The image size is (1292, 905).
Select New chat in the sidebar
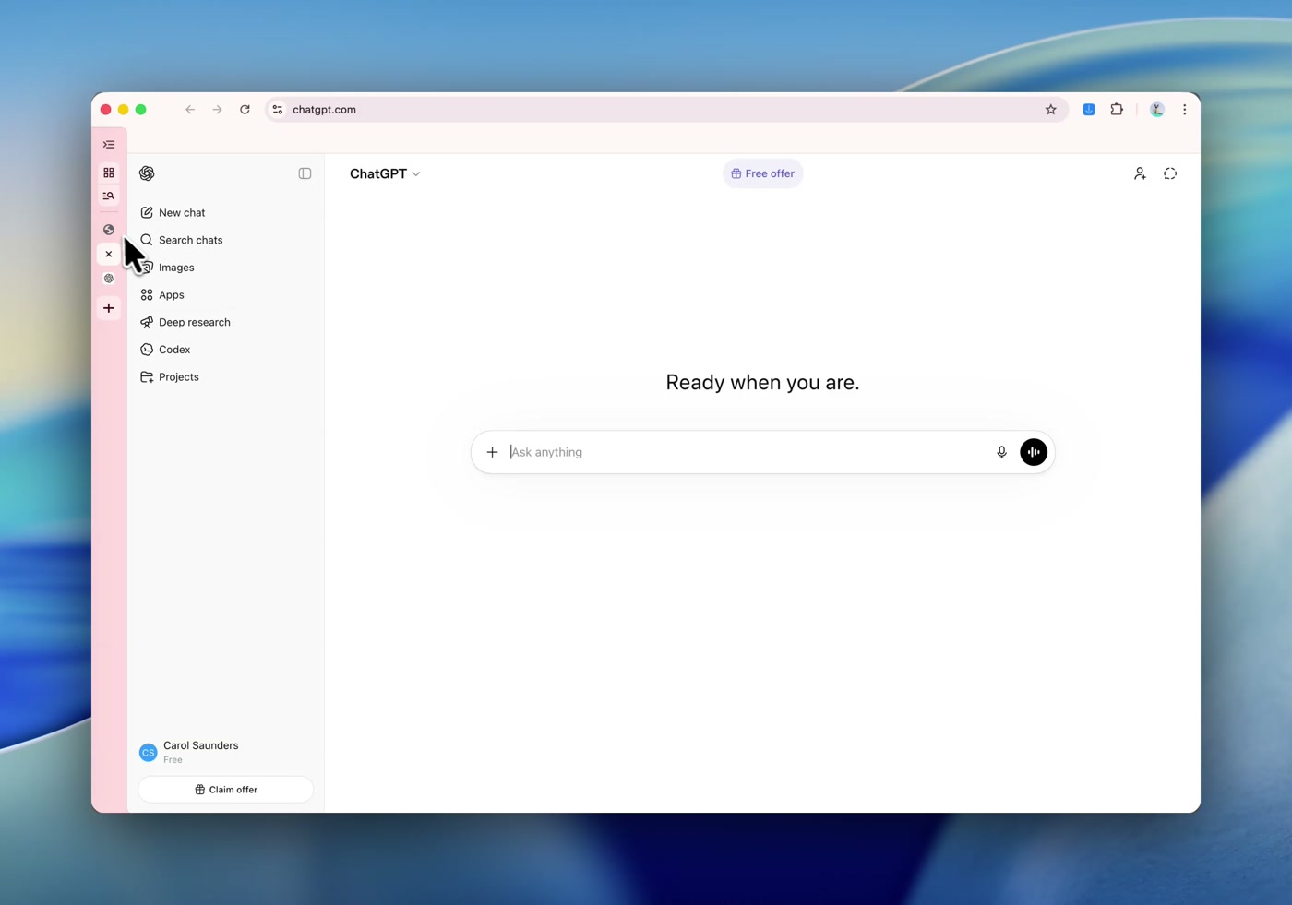coord(182,212)
